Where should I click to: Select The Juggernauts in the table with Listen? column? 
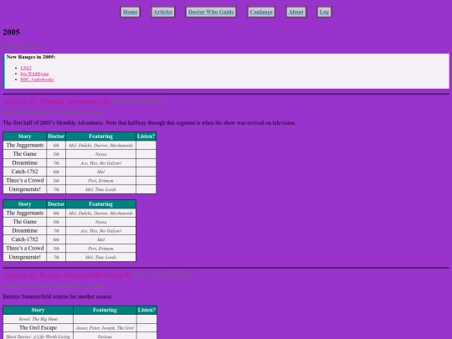point(25,145)
